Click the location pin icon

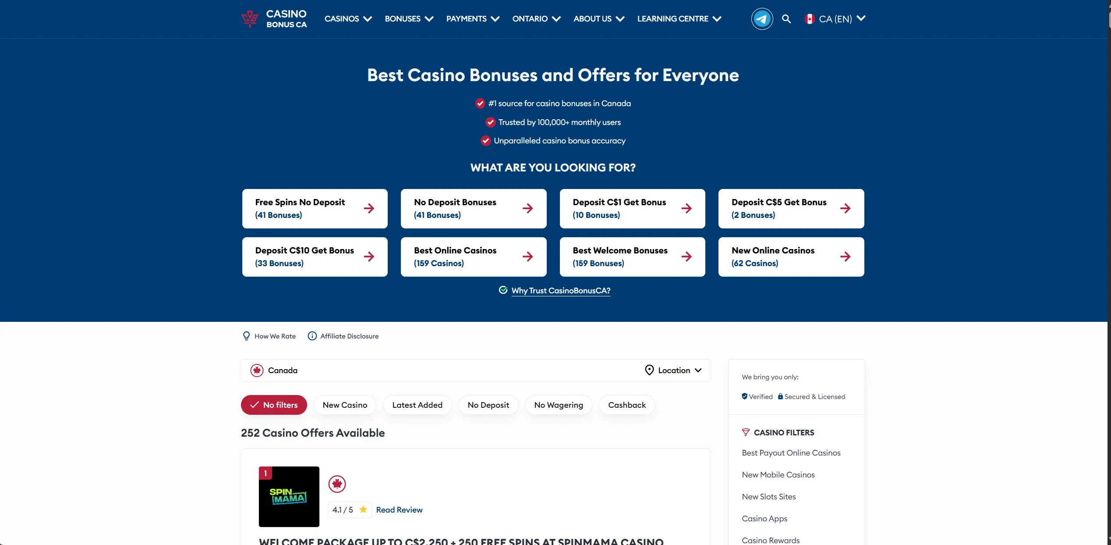click(649, 370)
